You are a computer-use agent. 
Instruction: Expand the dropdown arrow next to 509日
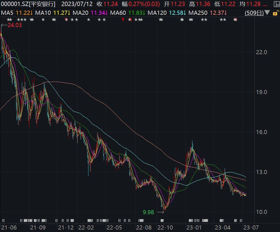click(x=267, y=13)
